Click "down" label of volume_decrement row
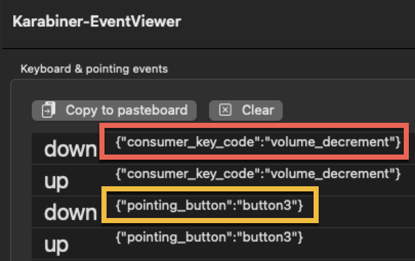415x261 pixels. click(x=70, y=149)
